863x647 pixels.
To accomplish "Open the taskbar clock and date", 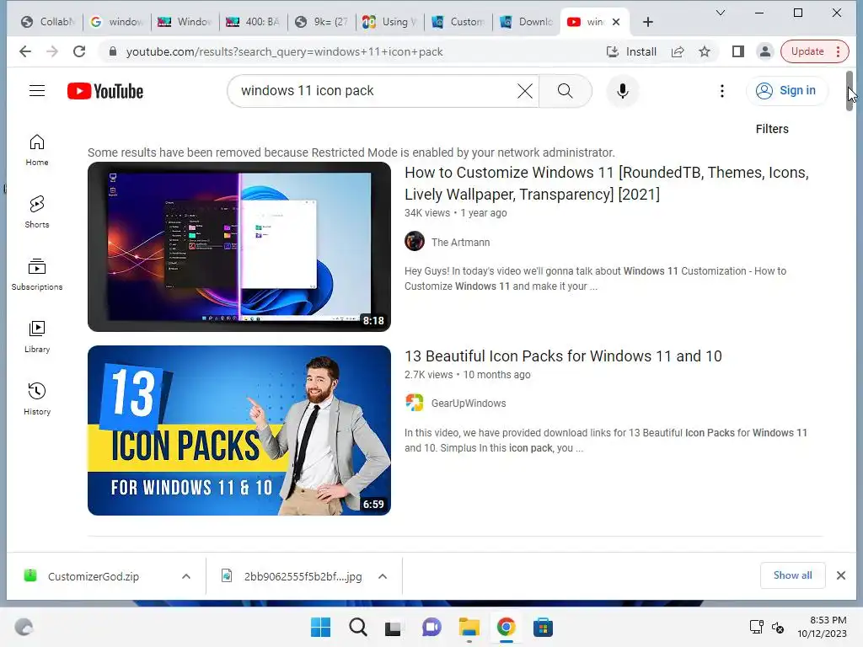I will (x=823, y=627).
